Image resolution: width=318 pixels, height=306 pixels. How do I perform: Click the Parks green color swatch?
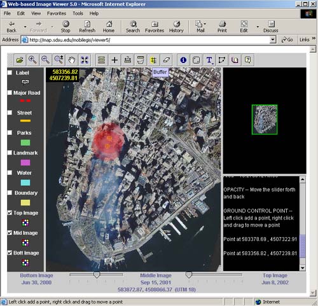pos(25,143)
